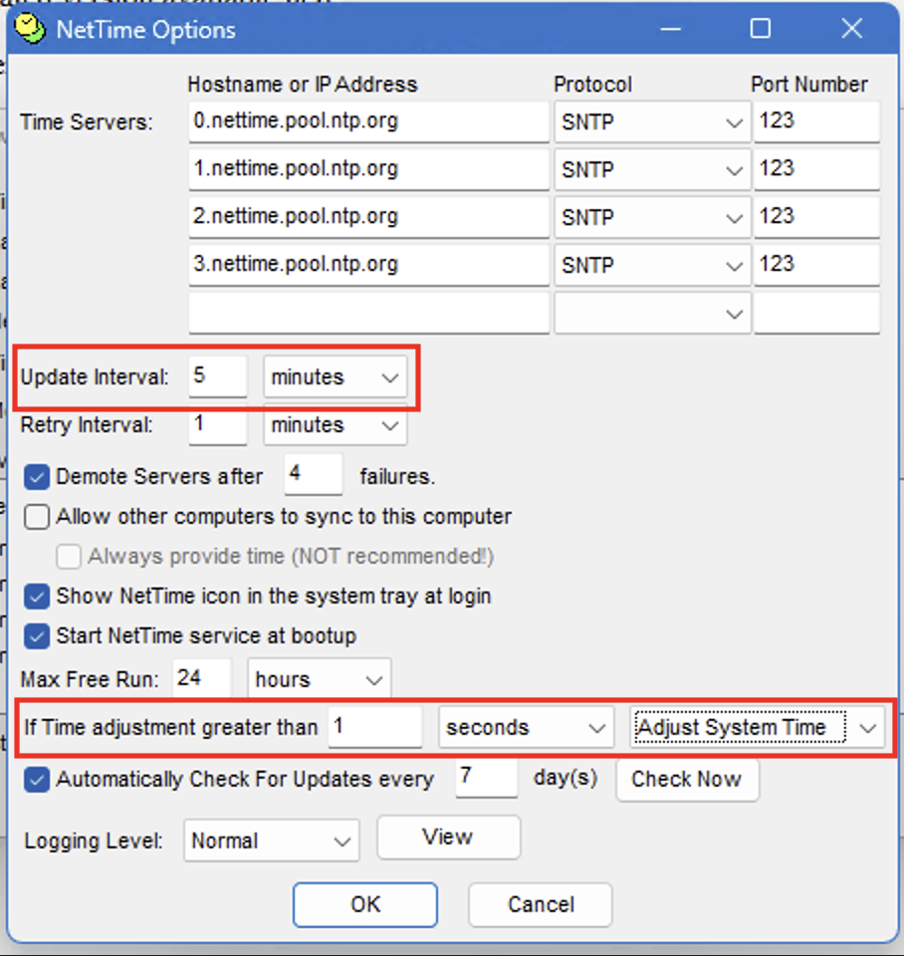Image resolution: width=904 pixels, height=956 pixels.
Task: Toggle Automatically Check For Updates checkbox
Action: click(37, 780)
